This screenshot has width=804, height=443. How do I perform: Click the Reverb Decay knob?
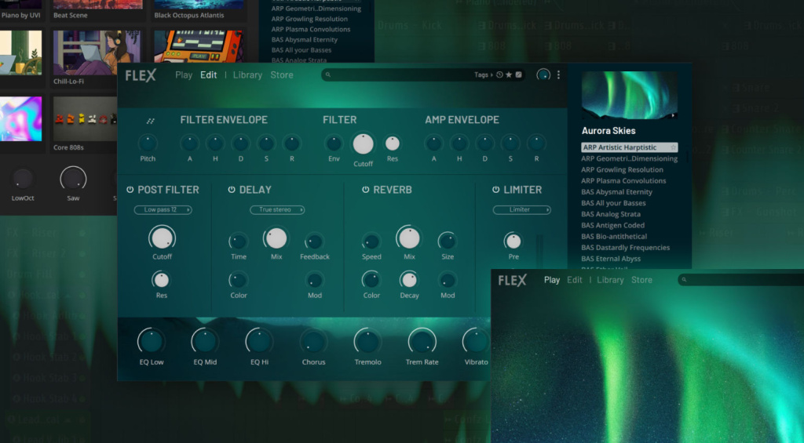408,280
